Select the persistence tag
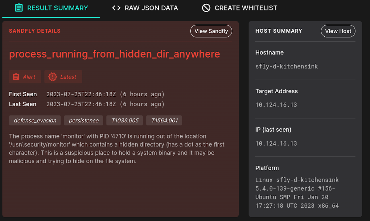 pos(83,120)
